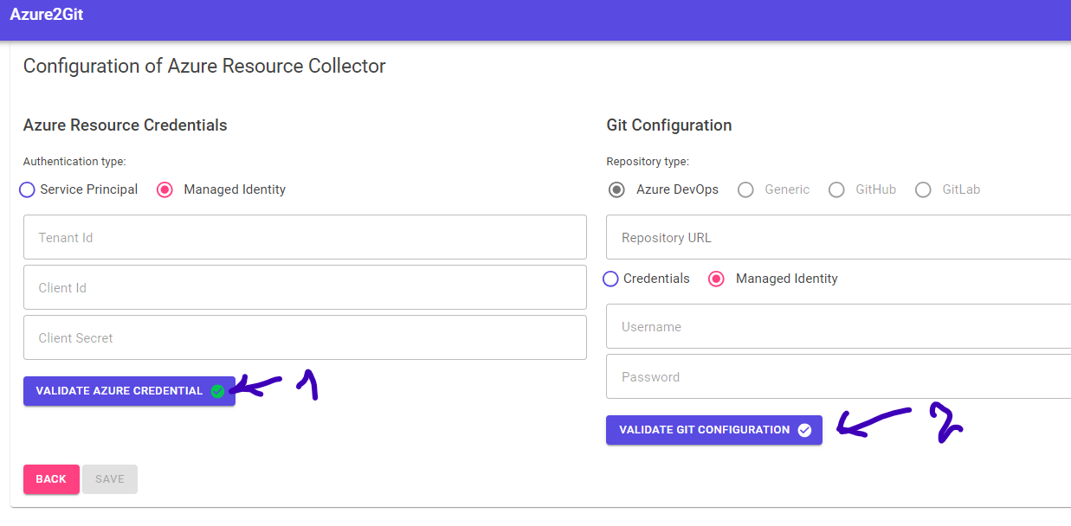This screenshot has height=526, width=1071.
Task: Focus the Client Id input field
Action: pos(305,287)
